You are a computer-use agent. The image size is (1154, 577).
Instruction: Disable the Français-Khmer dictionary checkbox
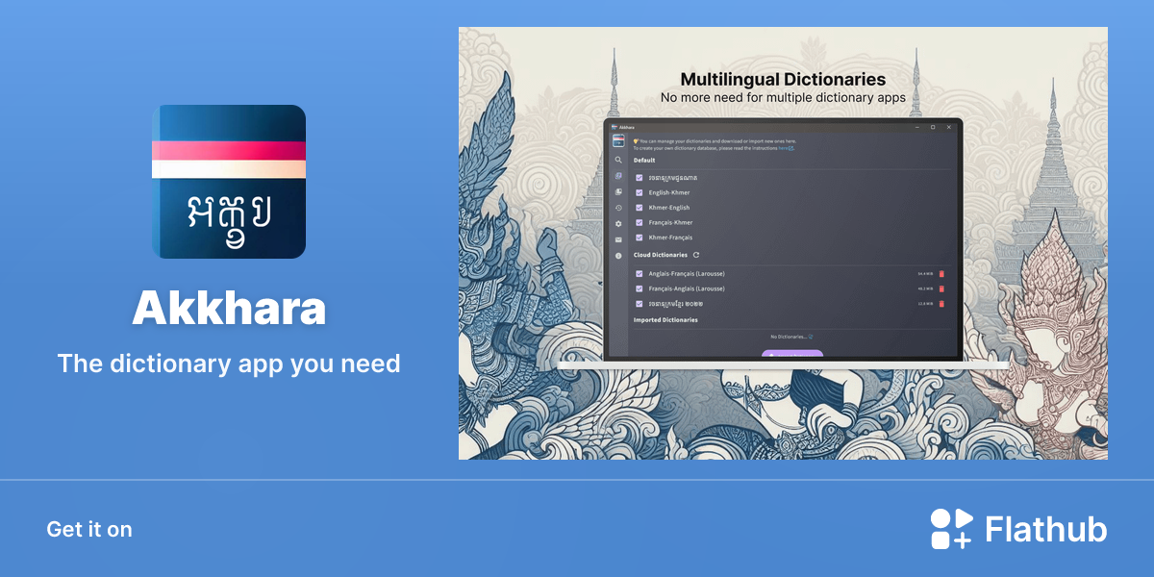coord(640,222)
